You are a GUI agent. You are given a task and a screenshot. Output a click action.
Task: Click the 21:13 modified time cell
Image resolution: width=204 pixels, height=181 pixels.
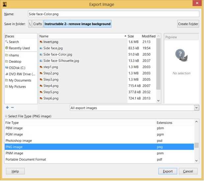tap(146, 42)
